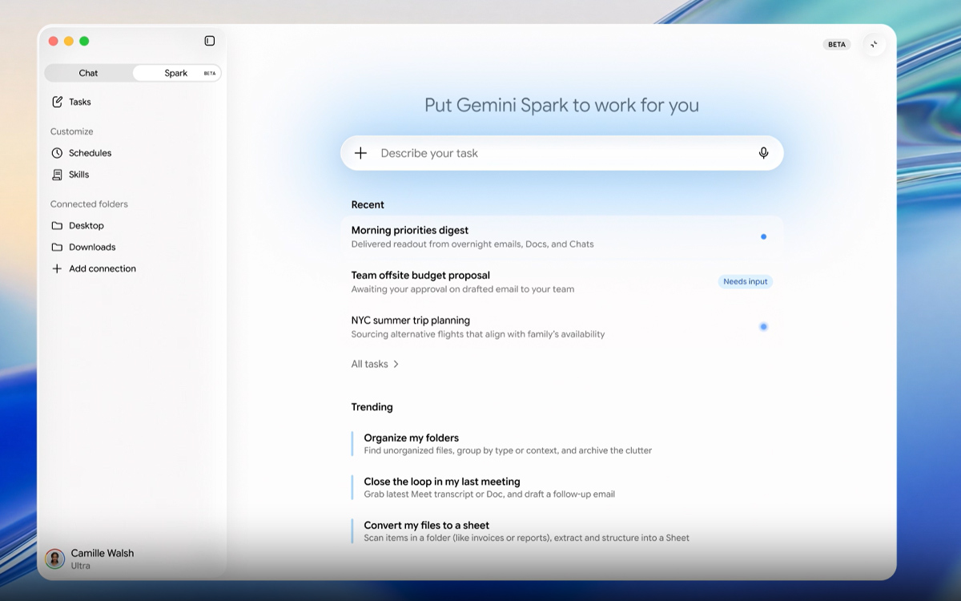Click the Recent section heading
Image resolution: width=961 pixels, height=601 pixels.
368,204
